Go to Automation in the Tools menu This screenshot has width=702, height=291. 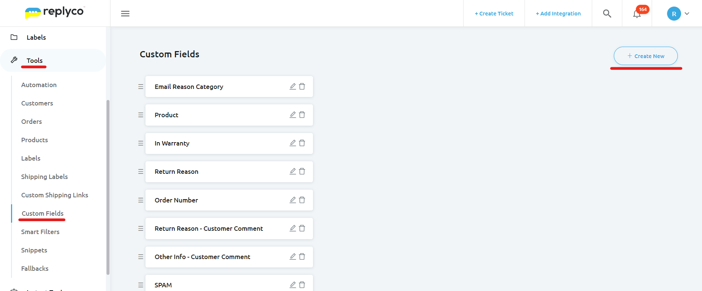[x=39, y=85]
